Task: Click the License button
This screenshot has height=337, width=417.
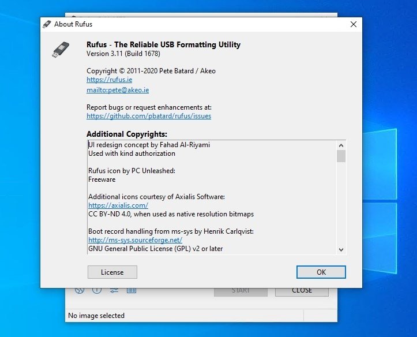Action: 112,272
